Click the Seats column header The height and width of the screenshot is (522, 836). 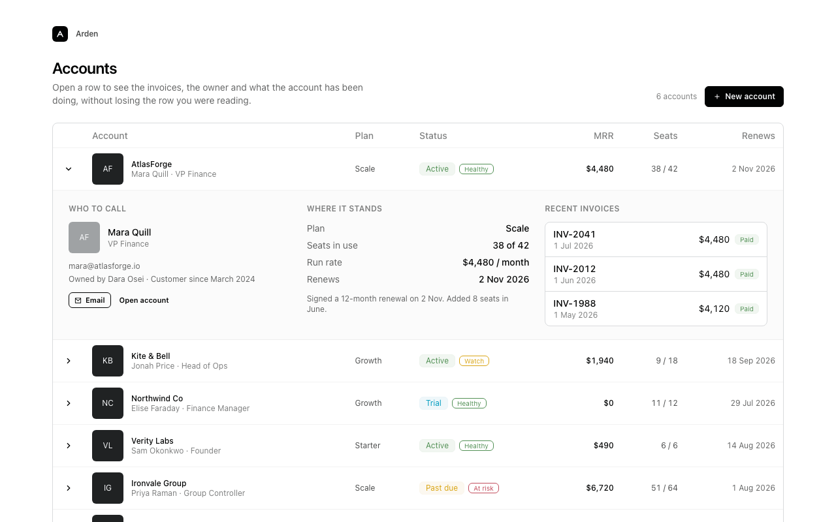[666, 136]
